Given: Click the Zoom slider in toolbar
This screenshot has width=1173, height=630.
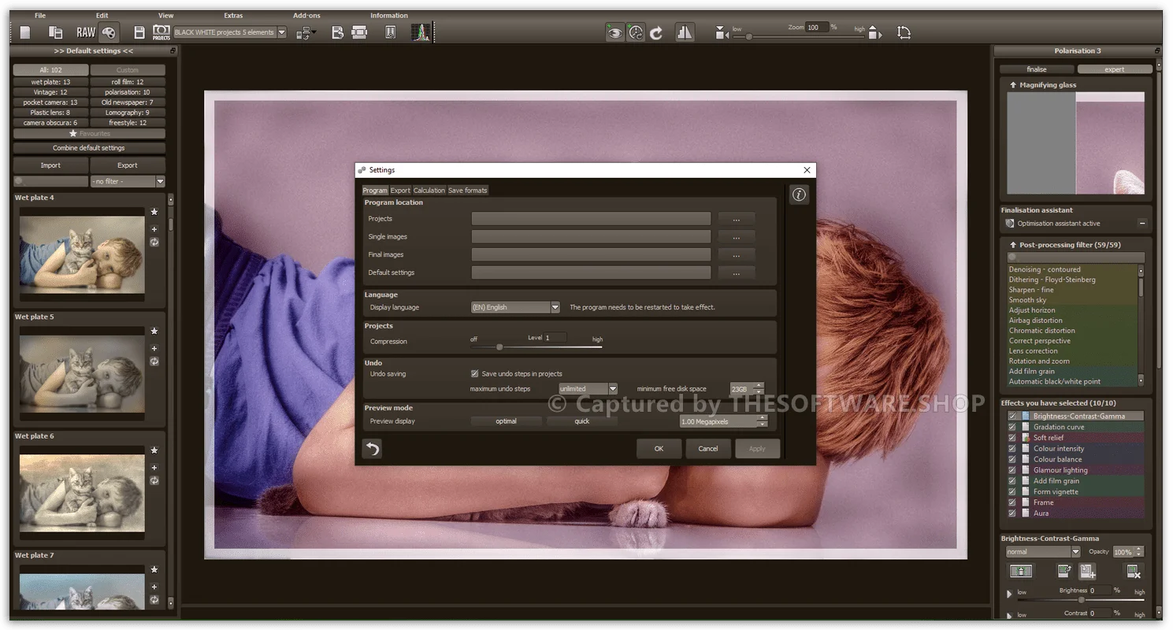Looking at the screenshot, I should [798, 36].
